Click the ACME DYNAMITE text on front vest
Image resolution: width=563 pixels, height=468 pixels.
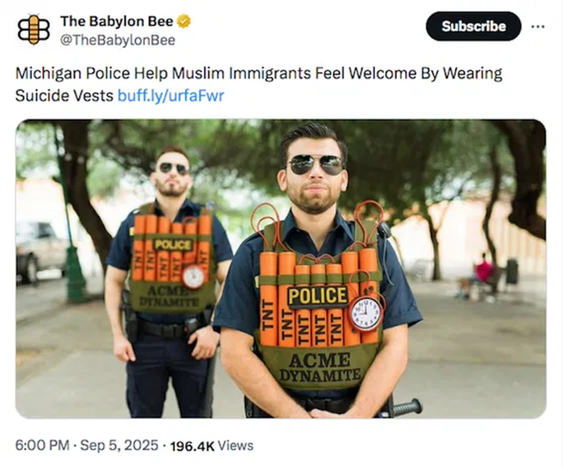pos(319,367)
